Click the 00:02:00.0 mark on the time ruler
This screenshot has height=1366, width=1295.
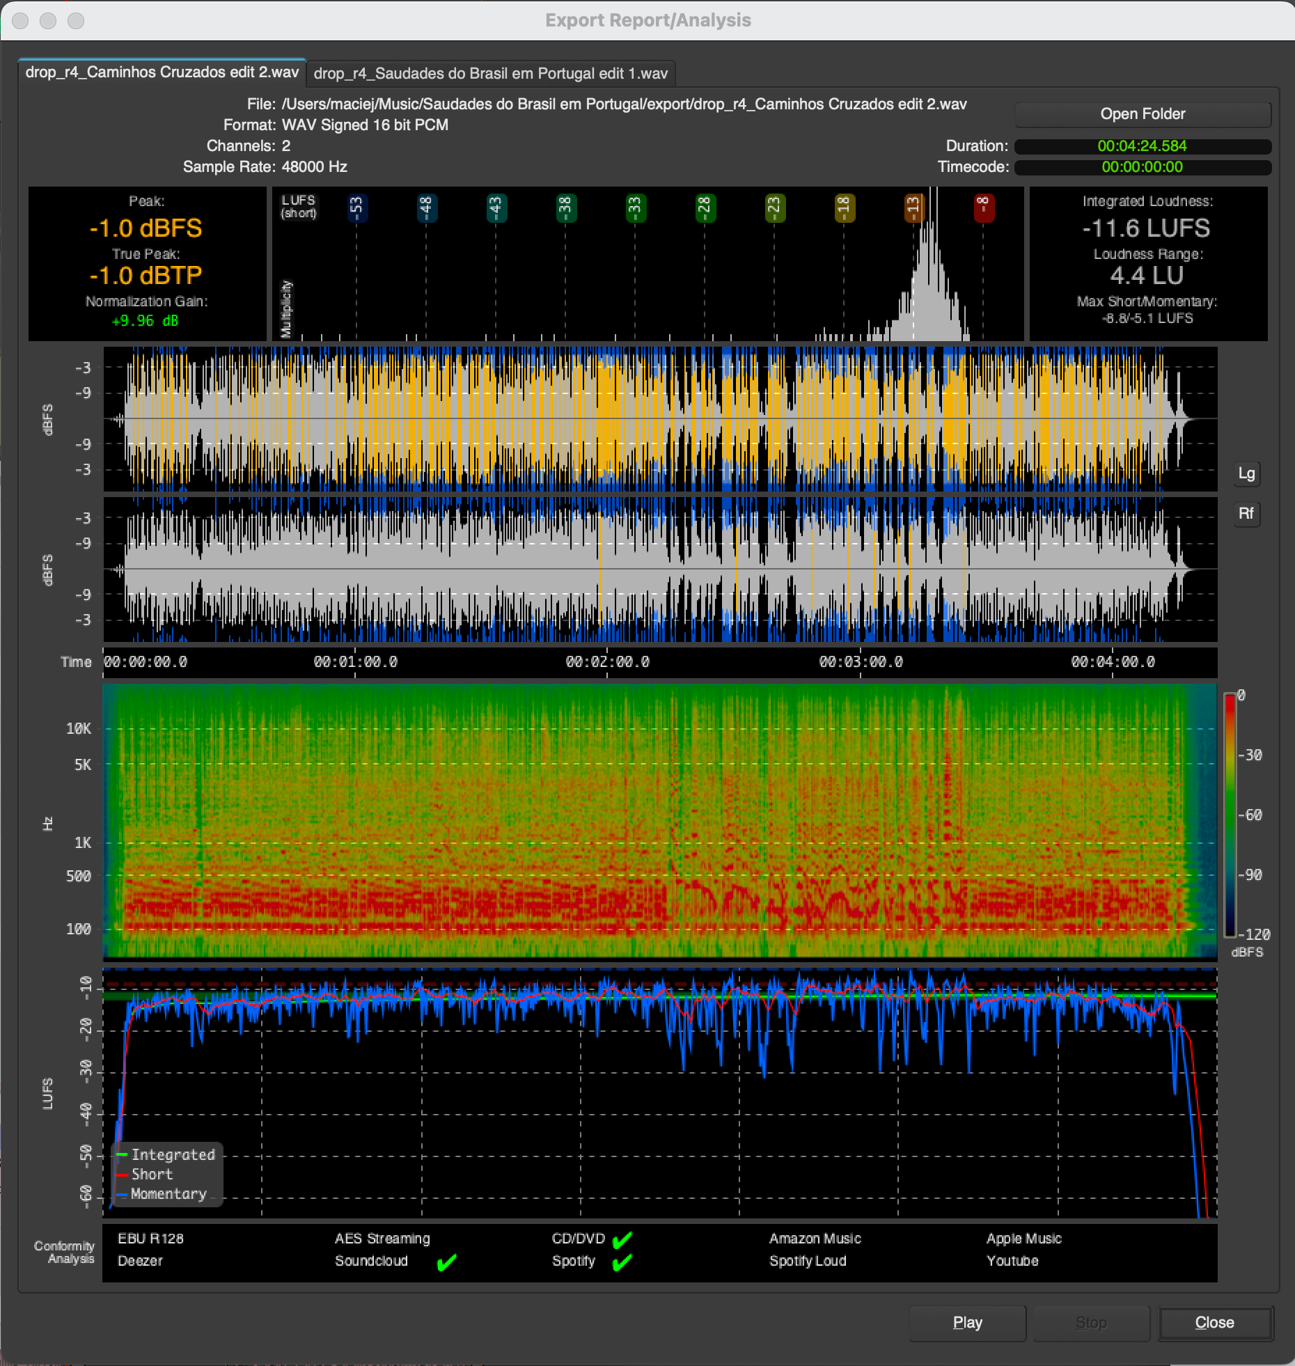coord(607,662)
